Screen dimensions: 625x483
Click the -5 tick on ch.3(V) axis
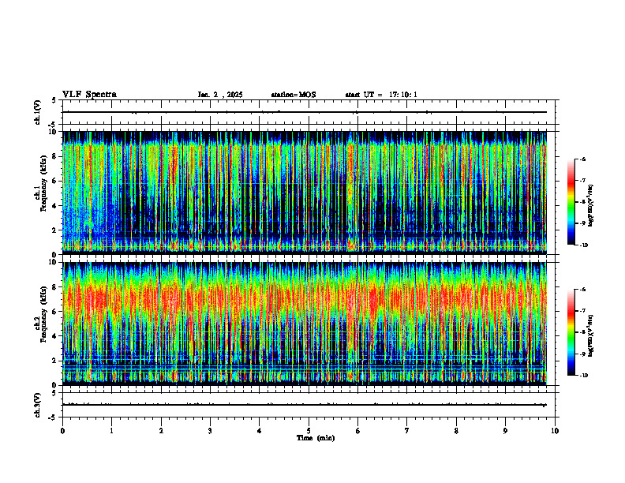[x=53, y=417]
